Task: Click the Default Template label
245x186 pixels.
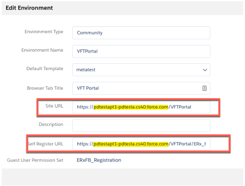Action: pyautogui.click(x=45, y=69)
